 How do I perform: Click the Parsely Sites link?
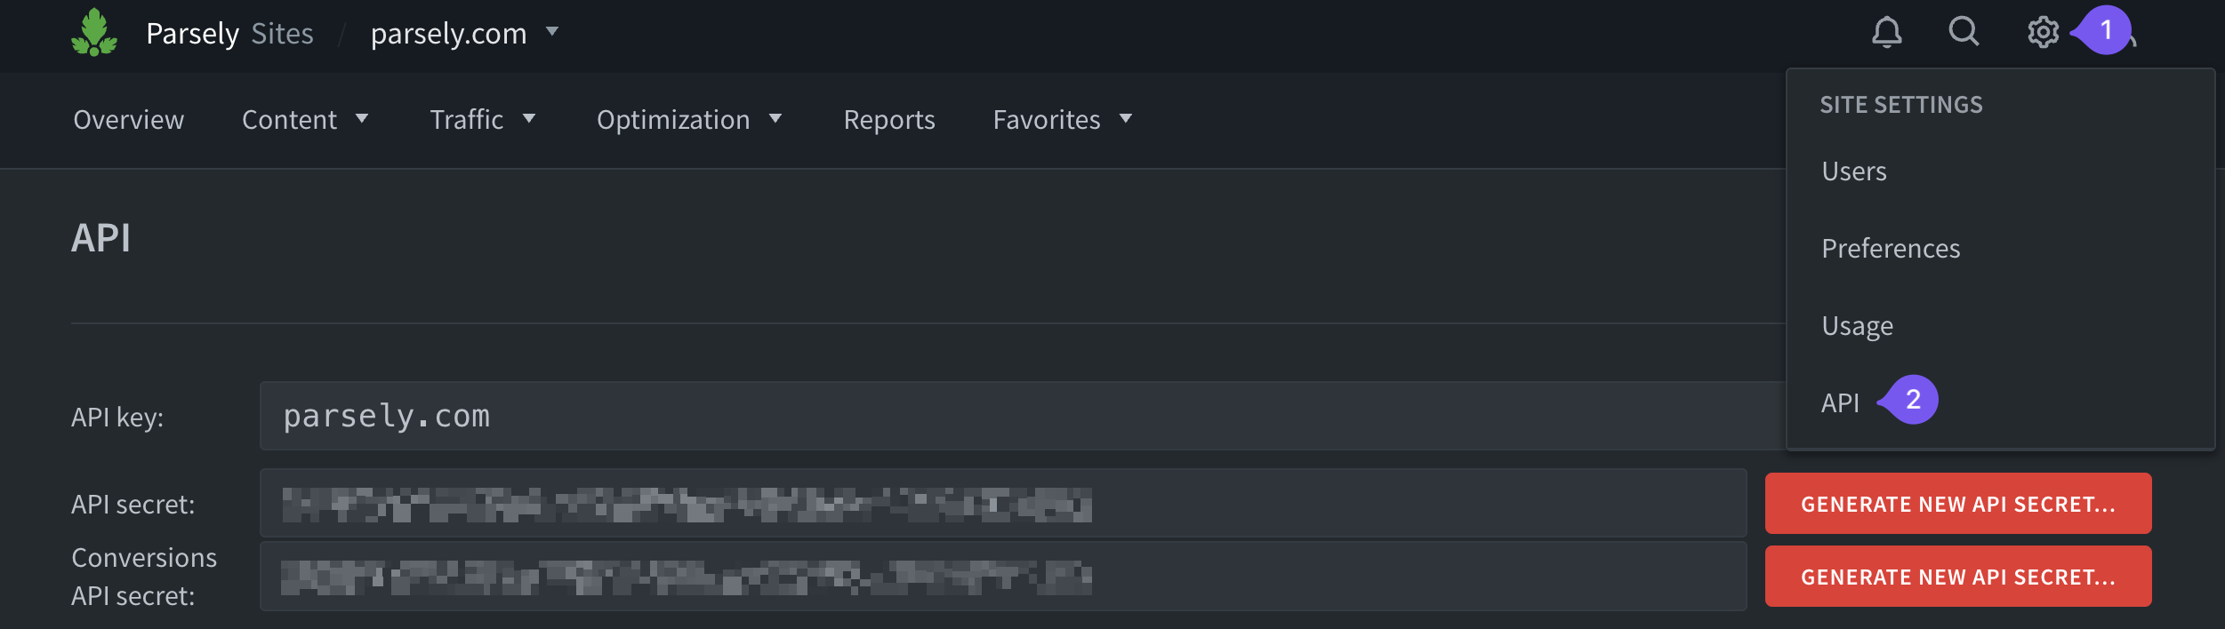(x=229, y=34)
